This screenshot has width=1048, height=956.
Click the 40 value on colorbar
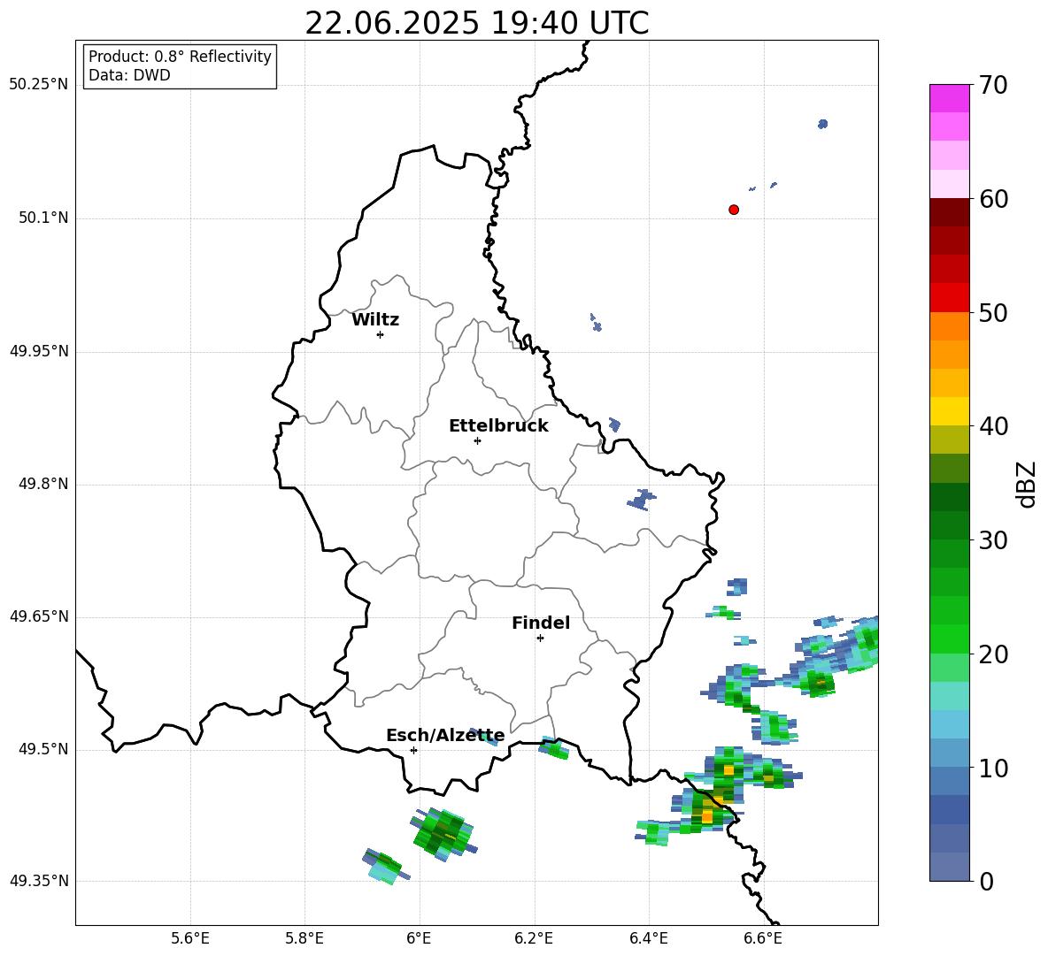[993, 426]
